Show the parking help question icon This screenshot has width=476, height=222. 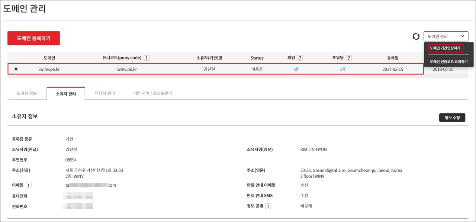tap(300, 58)
